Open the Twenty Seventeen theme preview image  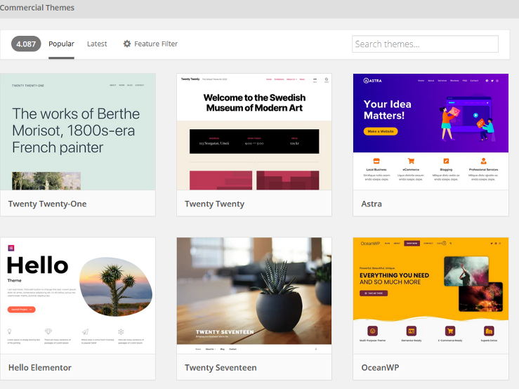tap(254, 296)
